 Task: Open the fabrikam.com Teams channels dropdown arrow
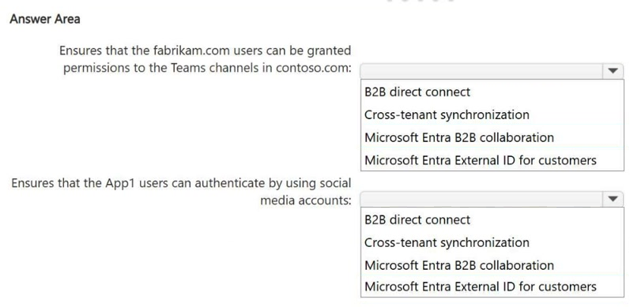tap(613, 71)
